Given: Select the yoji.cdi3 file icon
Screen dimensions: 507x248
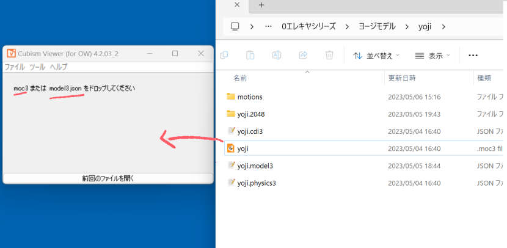Looking at the screenshot, I should tap(231, 131).
